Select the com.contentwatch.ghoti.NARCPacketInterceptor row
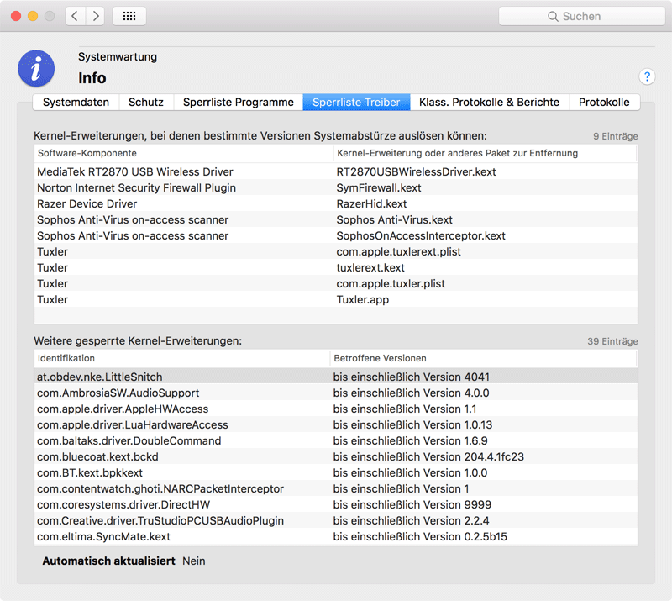The height and width of the screenshot is (601, 672). pyautogui.click(x=335, y=488)
